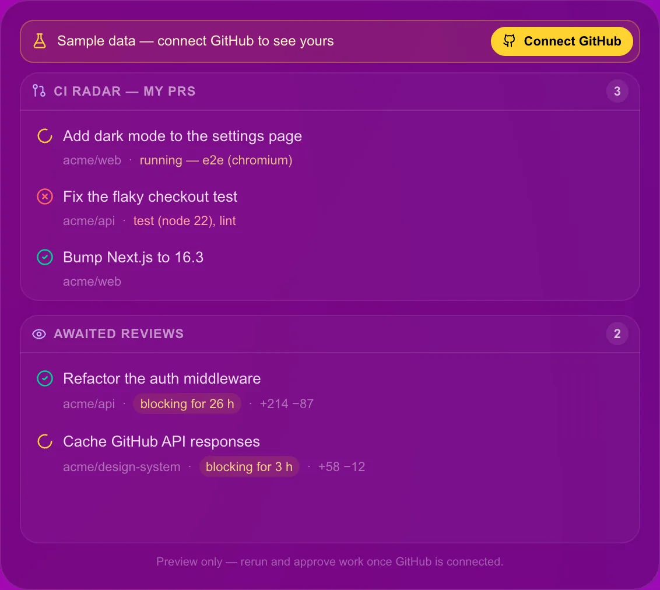
Task: Open the "Fix the flaky checkout test" PR
Action: [150, 196]
